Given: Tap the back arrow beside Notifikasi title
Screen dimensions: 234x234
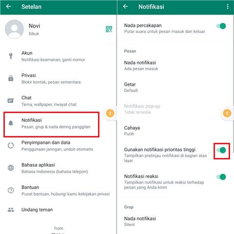Looking at the screenshot, I should pyautogui.click(x=125, y=6).
